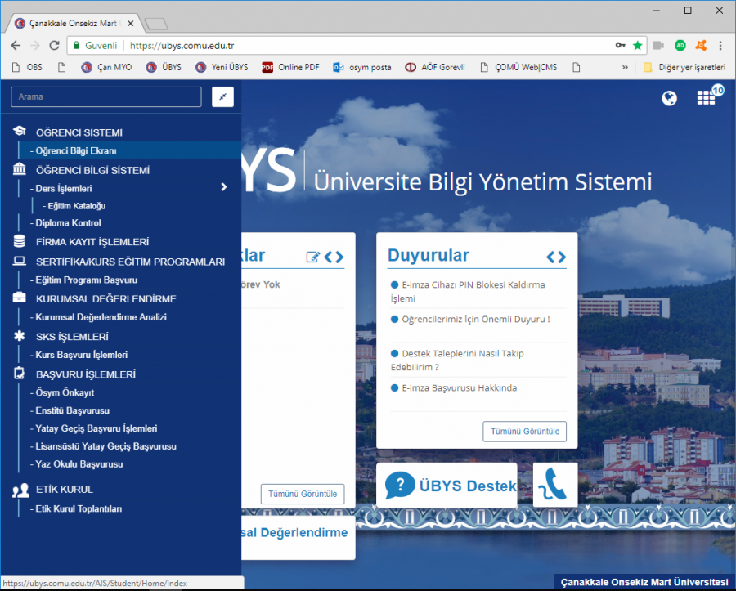Image resolution: width=736 pixels, height=591 pixels.
Task: Open Eğitim Programı Başvuru item
Action: [x=87, y=280]
